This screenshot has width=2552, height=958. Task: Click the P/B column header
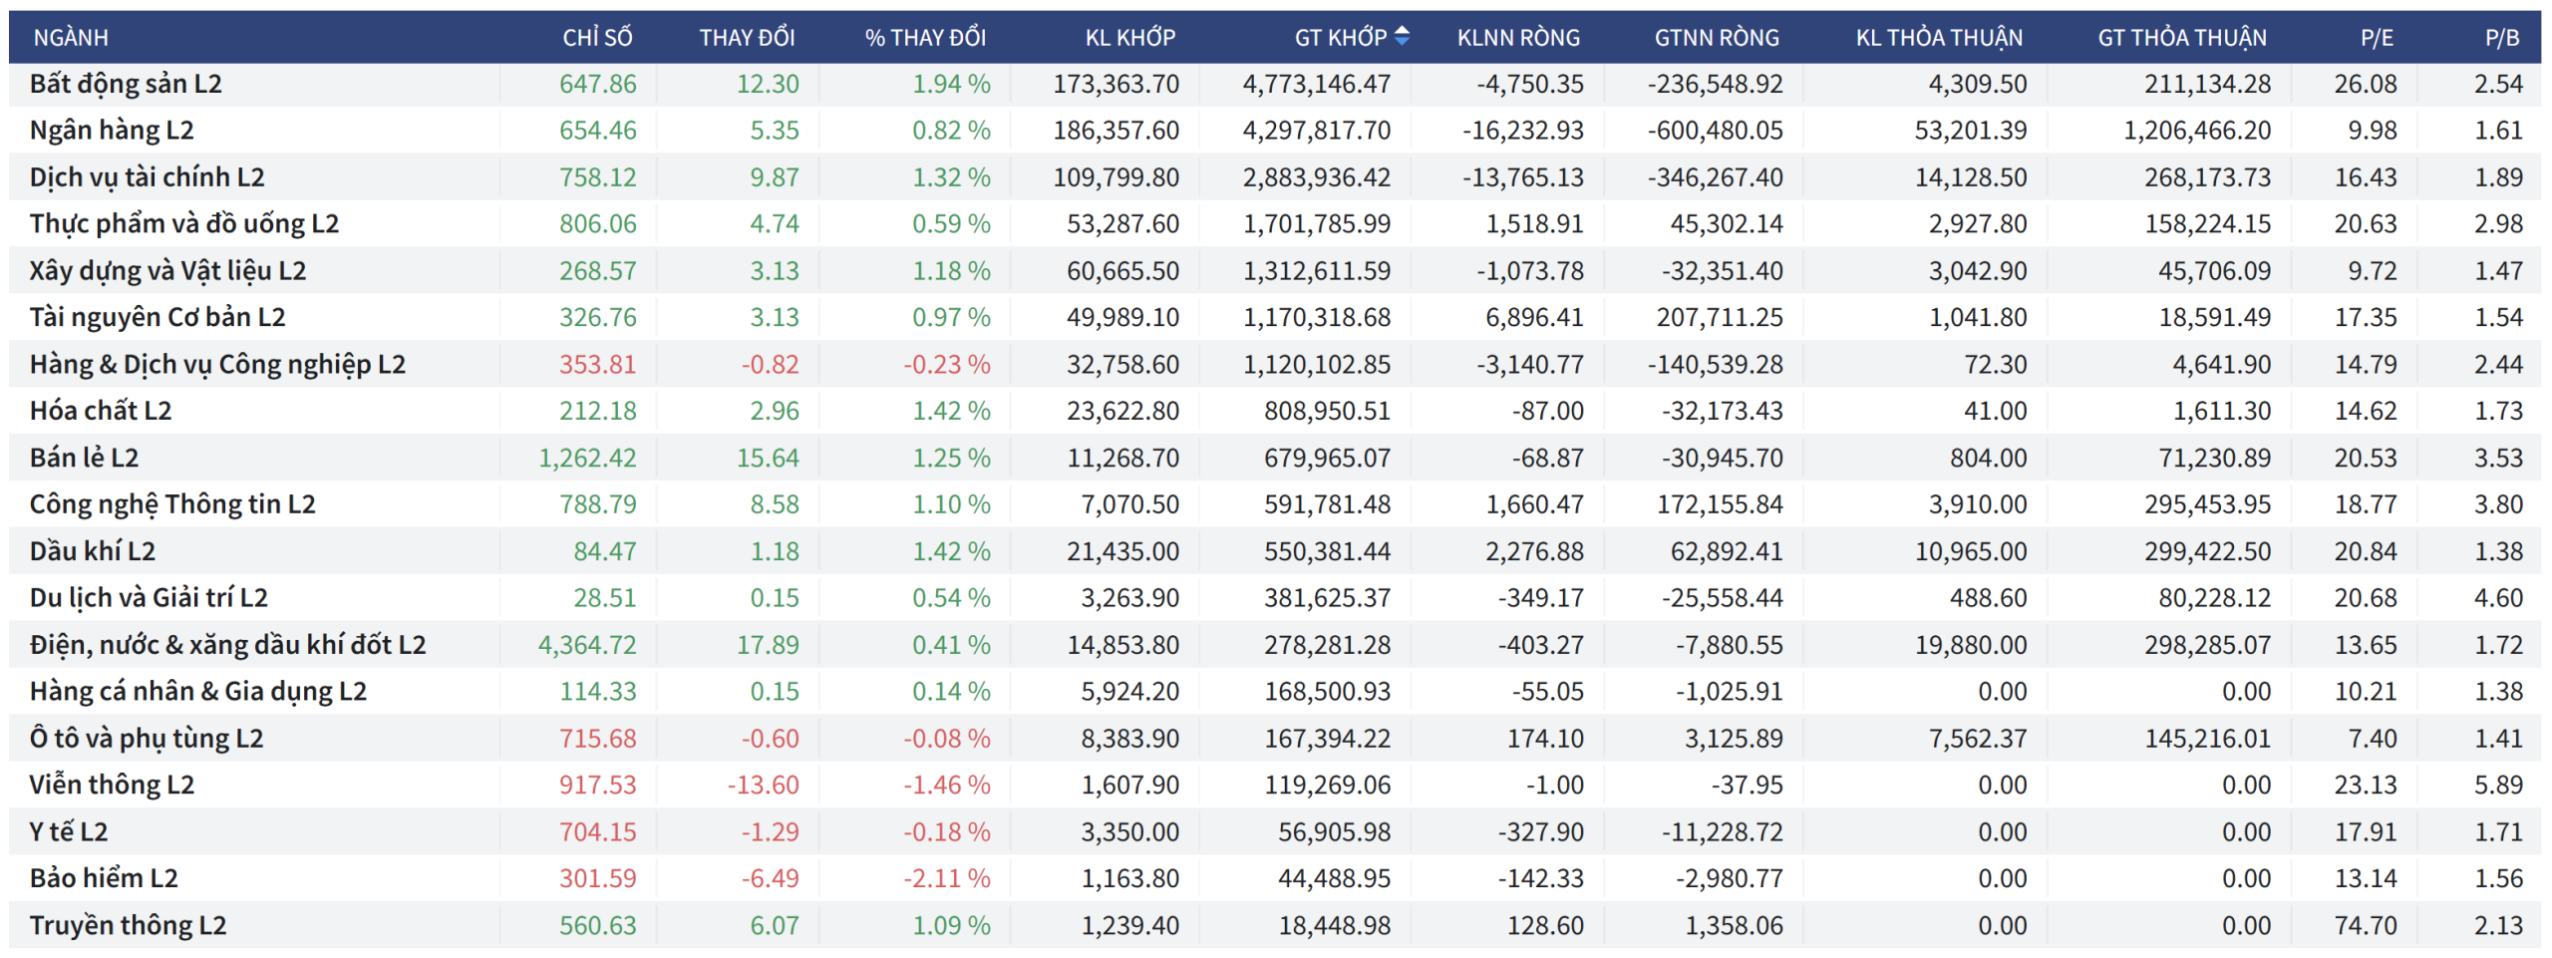pos(2501,38)
